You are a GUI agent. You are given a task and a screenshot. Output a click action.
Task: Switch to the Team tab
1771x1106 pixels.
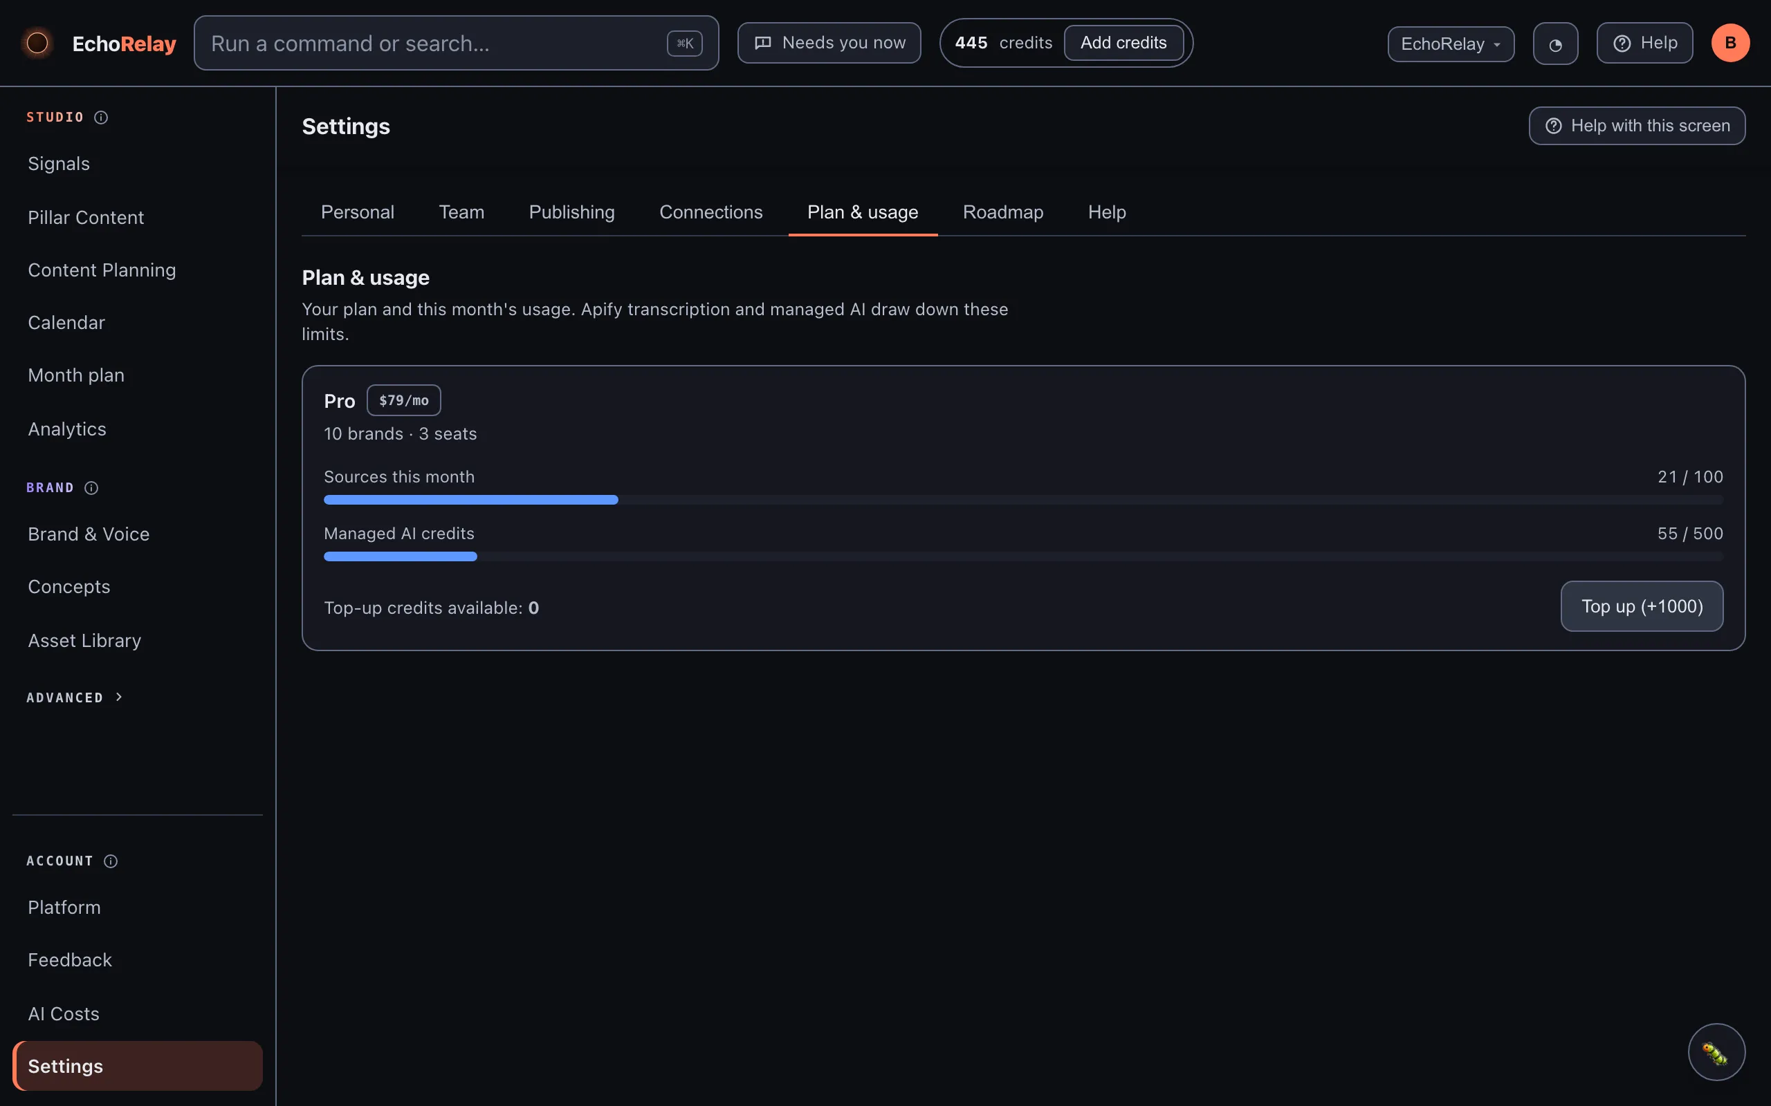coord(461,212)
